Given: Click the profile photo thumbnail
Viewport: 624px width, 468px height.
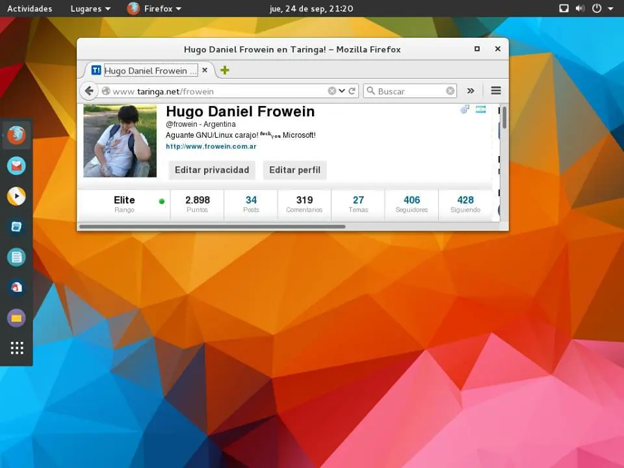Looking at the screenshot, I should 120,141.
